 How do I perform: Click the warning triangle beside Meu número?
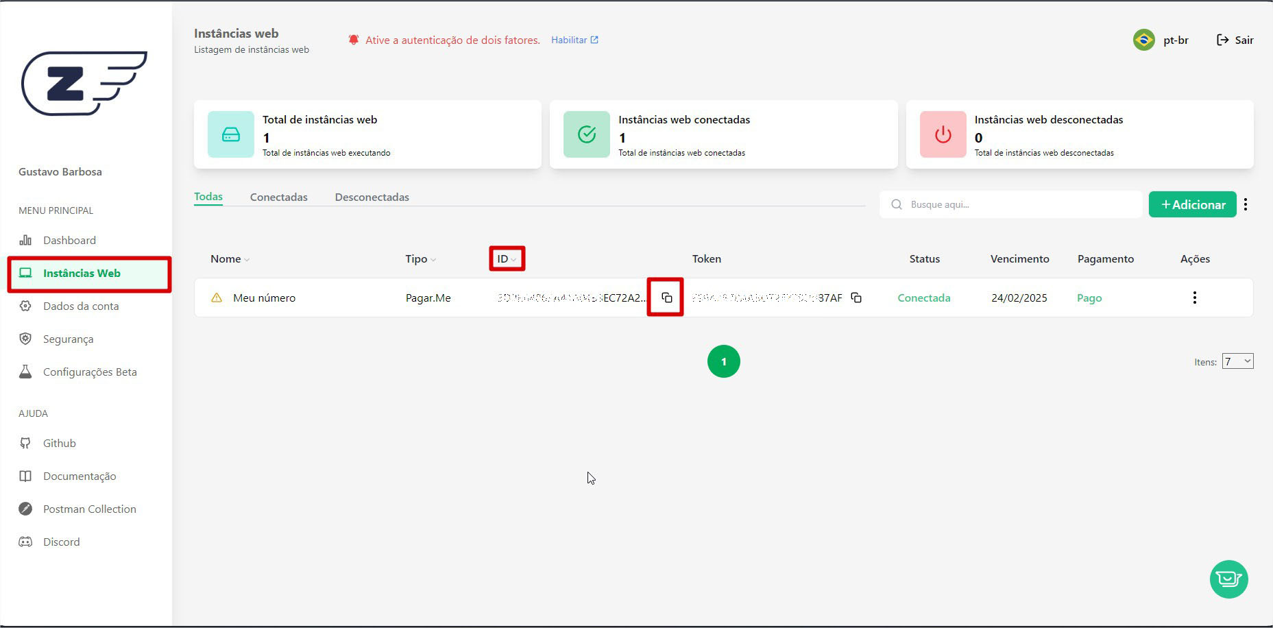[217, 298]
